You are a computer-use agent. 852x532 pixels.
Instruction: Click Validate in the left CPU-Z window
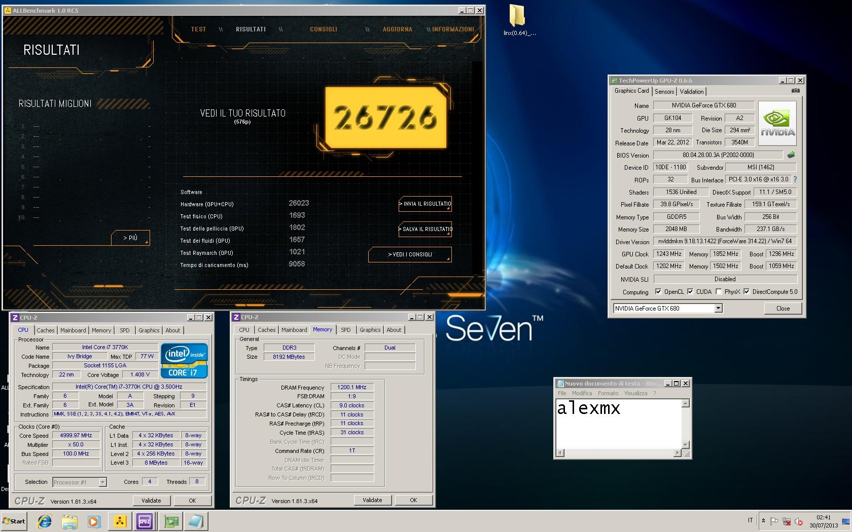(x=151, y=500)
